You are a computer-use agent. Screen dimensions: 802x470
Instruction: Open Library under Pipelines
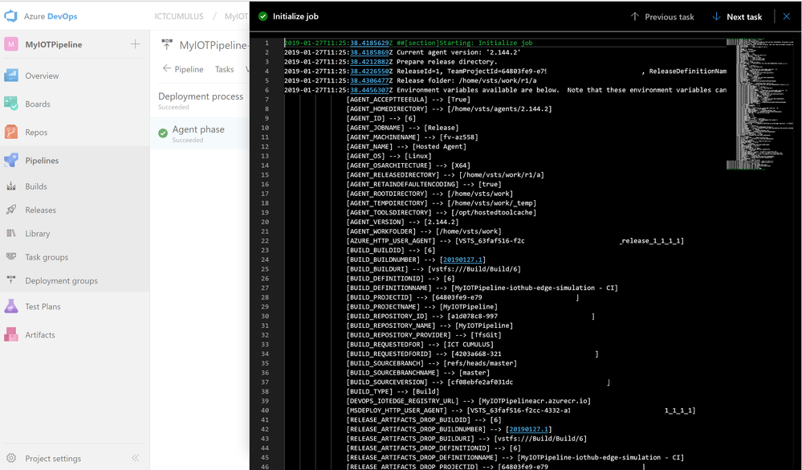click(x=38, y=234)
